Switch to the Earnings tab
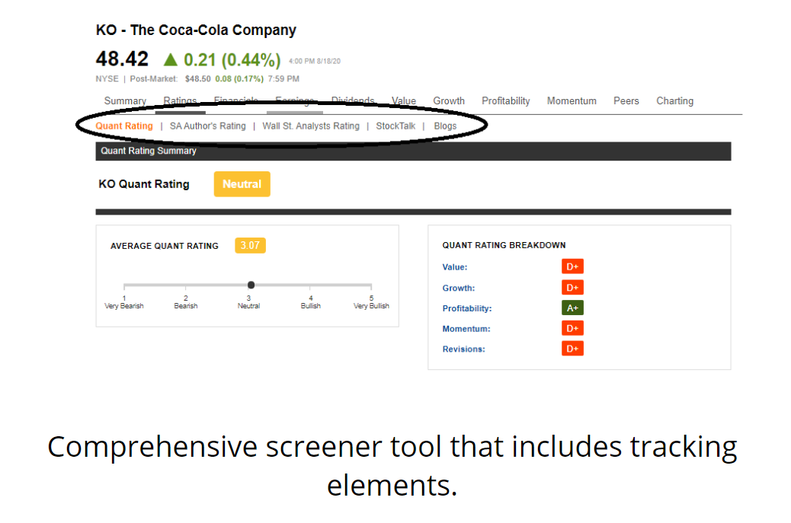 [x=295, y=100]
